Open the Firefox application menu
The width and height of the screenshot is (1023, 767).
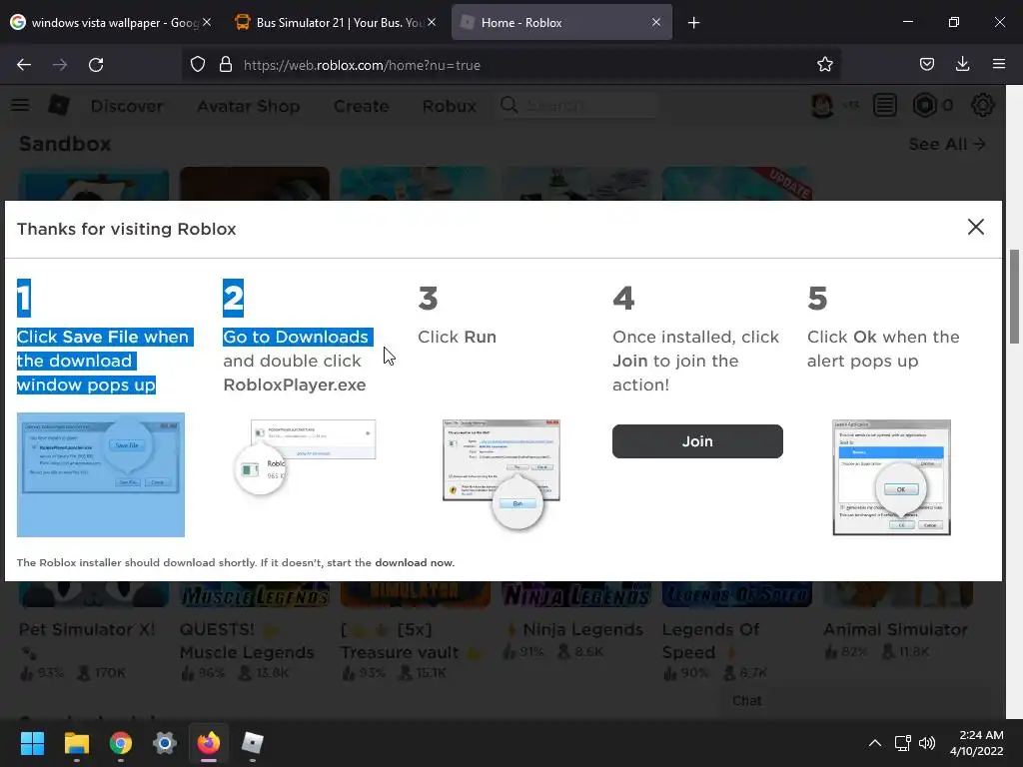[999, 64]
